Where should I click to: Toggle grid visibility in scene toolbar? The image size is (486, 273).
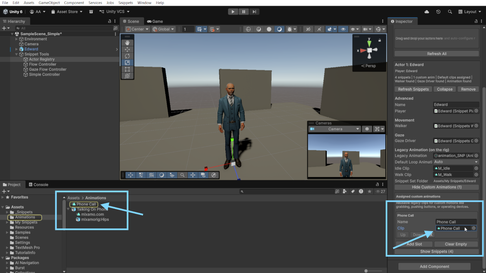point(200,29)
